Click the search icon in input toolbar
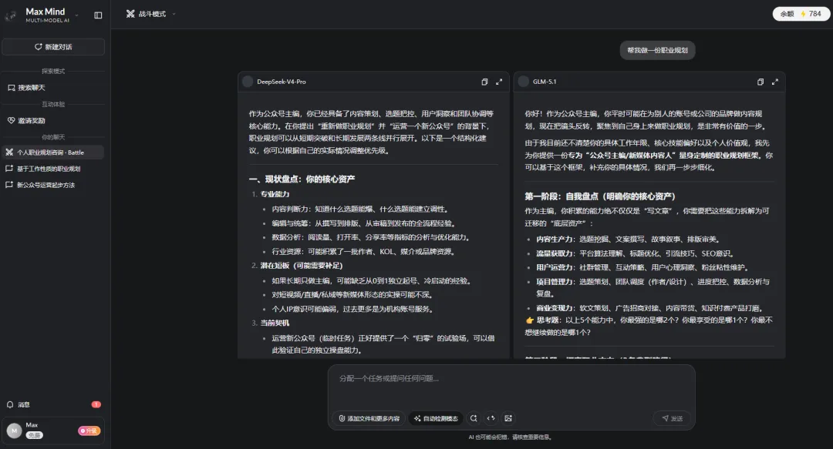Screen dimensions: 833x449 tap(474, 418)
